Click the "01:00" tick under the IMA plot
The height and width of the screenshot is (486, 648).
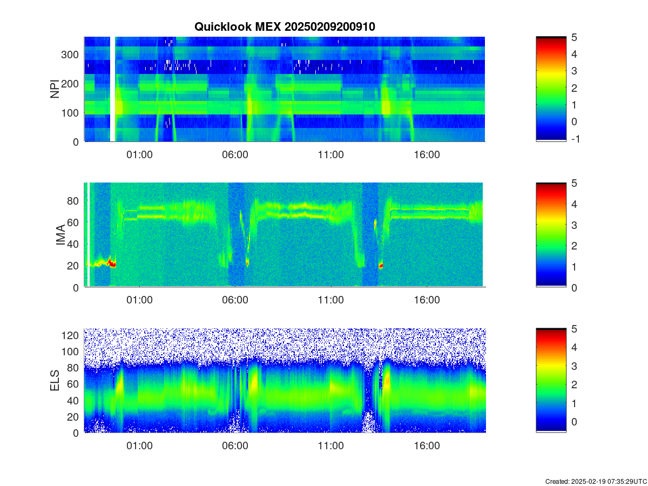tap(140, 300)
